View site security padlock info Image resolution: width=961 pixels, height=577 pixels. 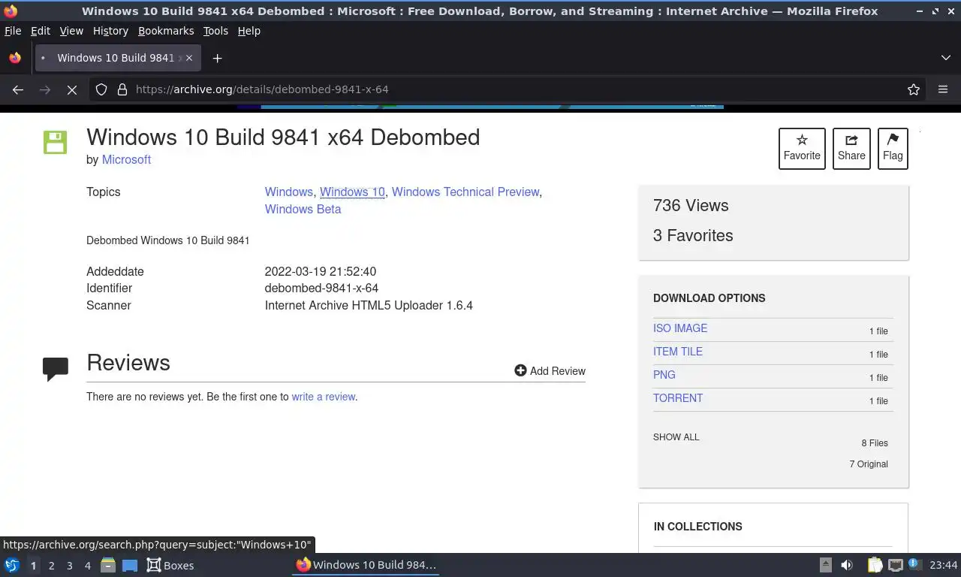point(122,89)
